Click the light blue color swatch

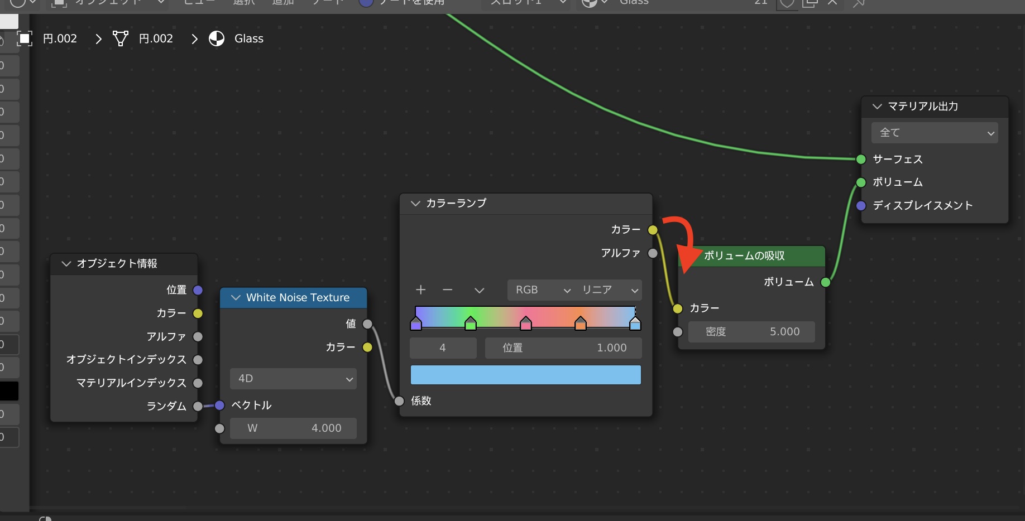point(525,375)
